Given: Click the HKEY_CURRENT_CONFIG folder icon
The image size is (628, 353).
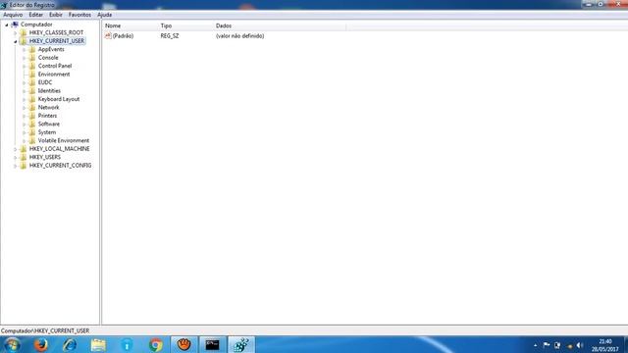Looking at the screenshot, I should click(24, 166).
